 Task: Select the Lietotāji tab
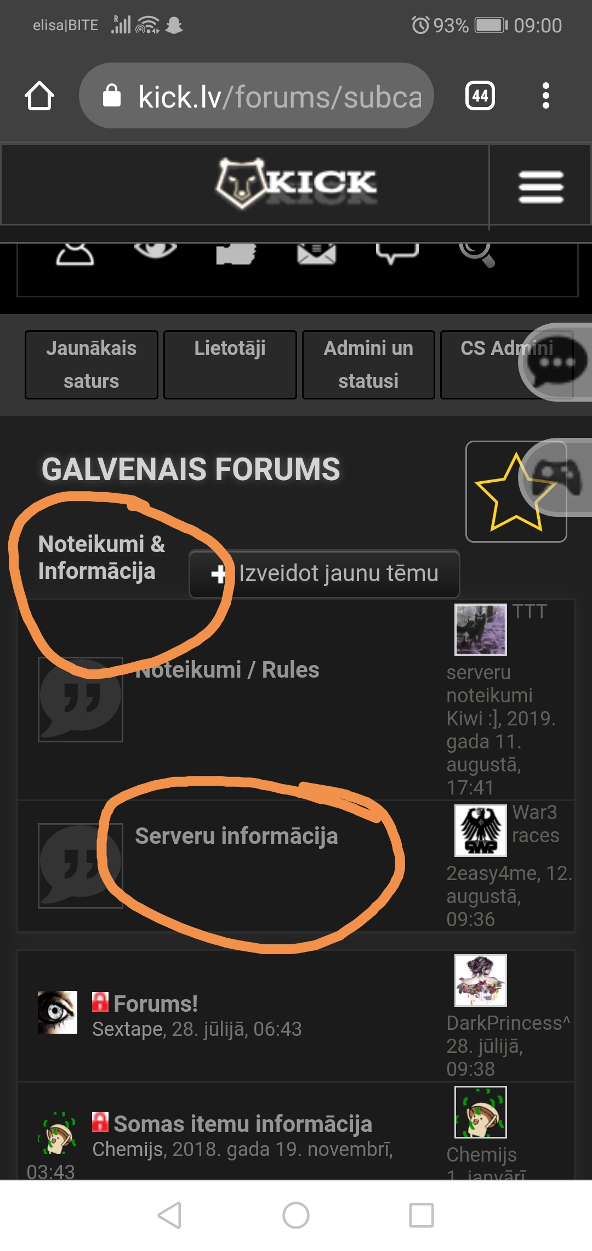tap(230, 364)
